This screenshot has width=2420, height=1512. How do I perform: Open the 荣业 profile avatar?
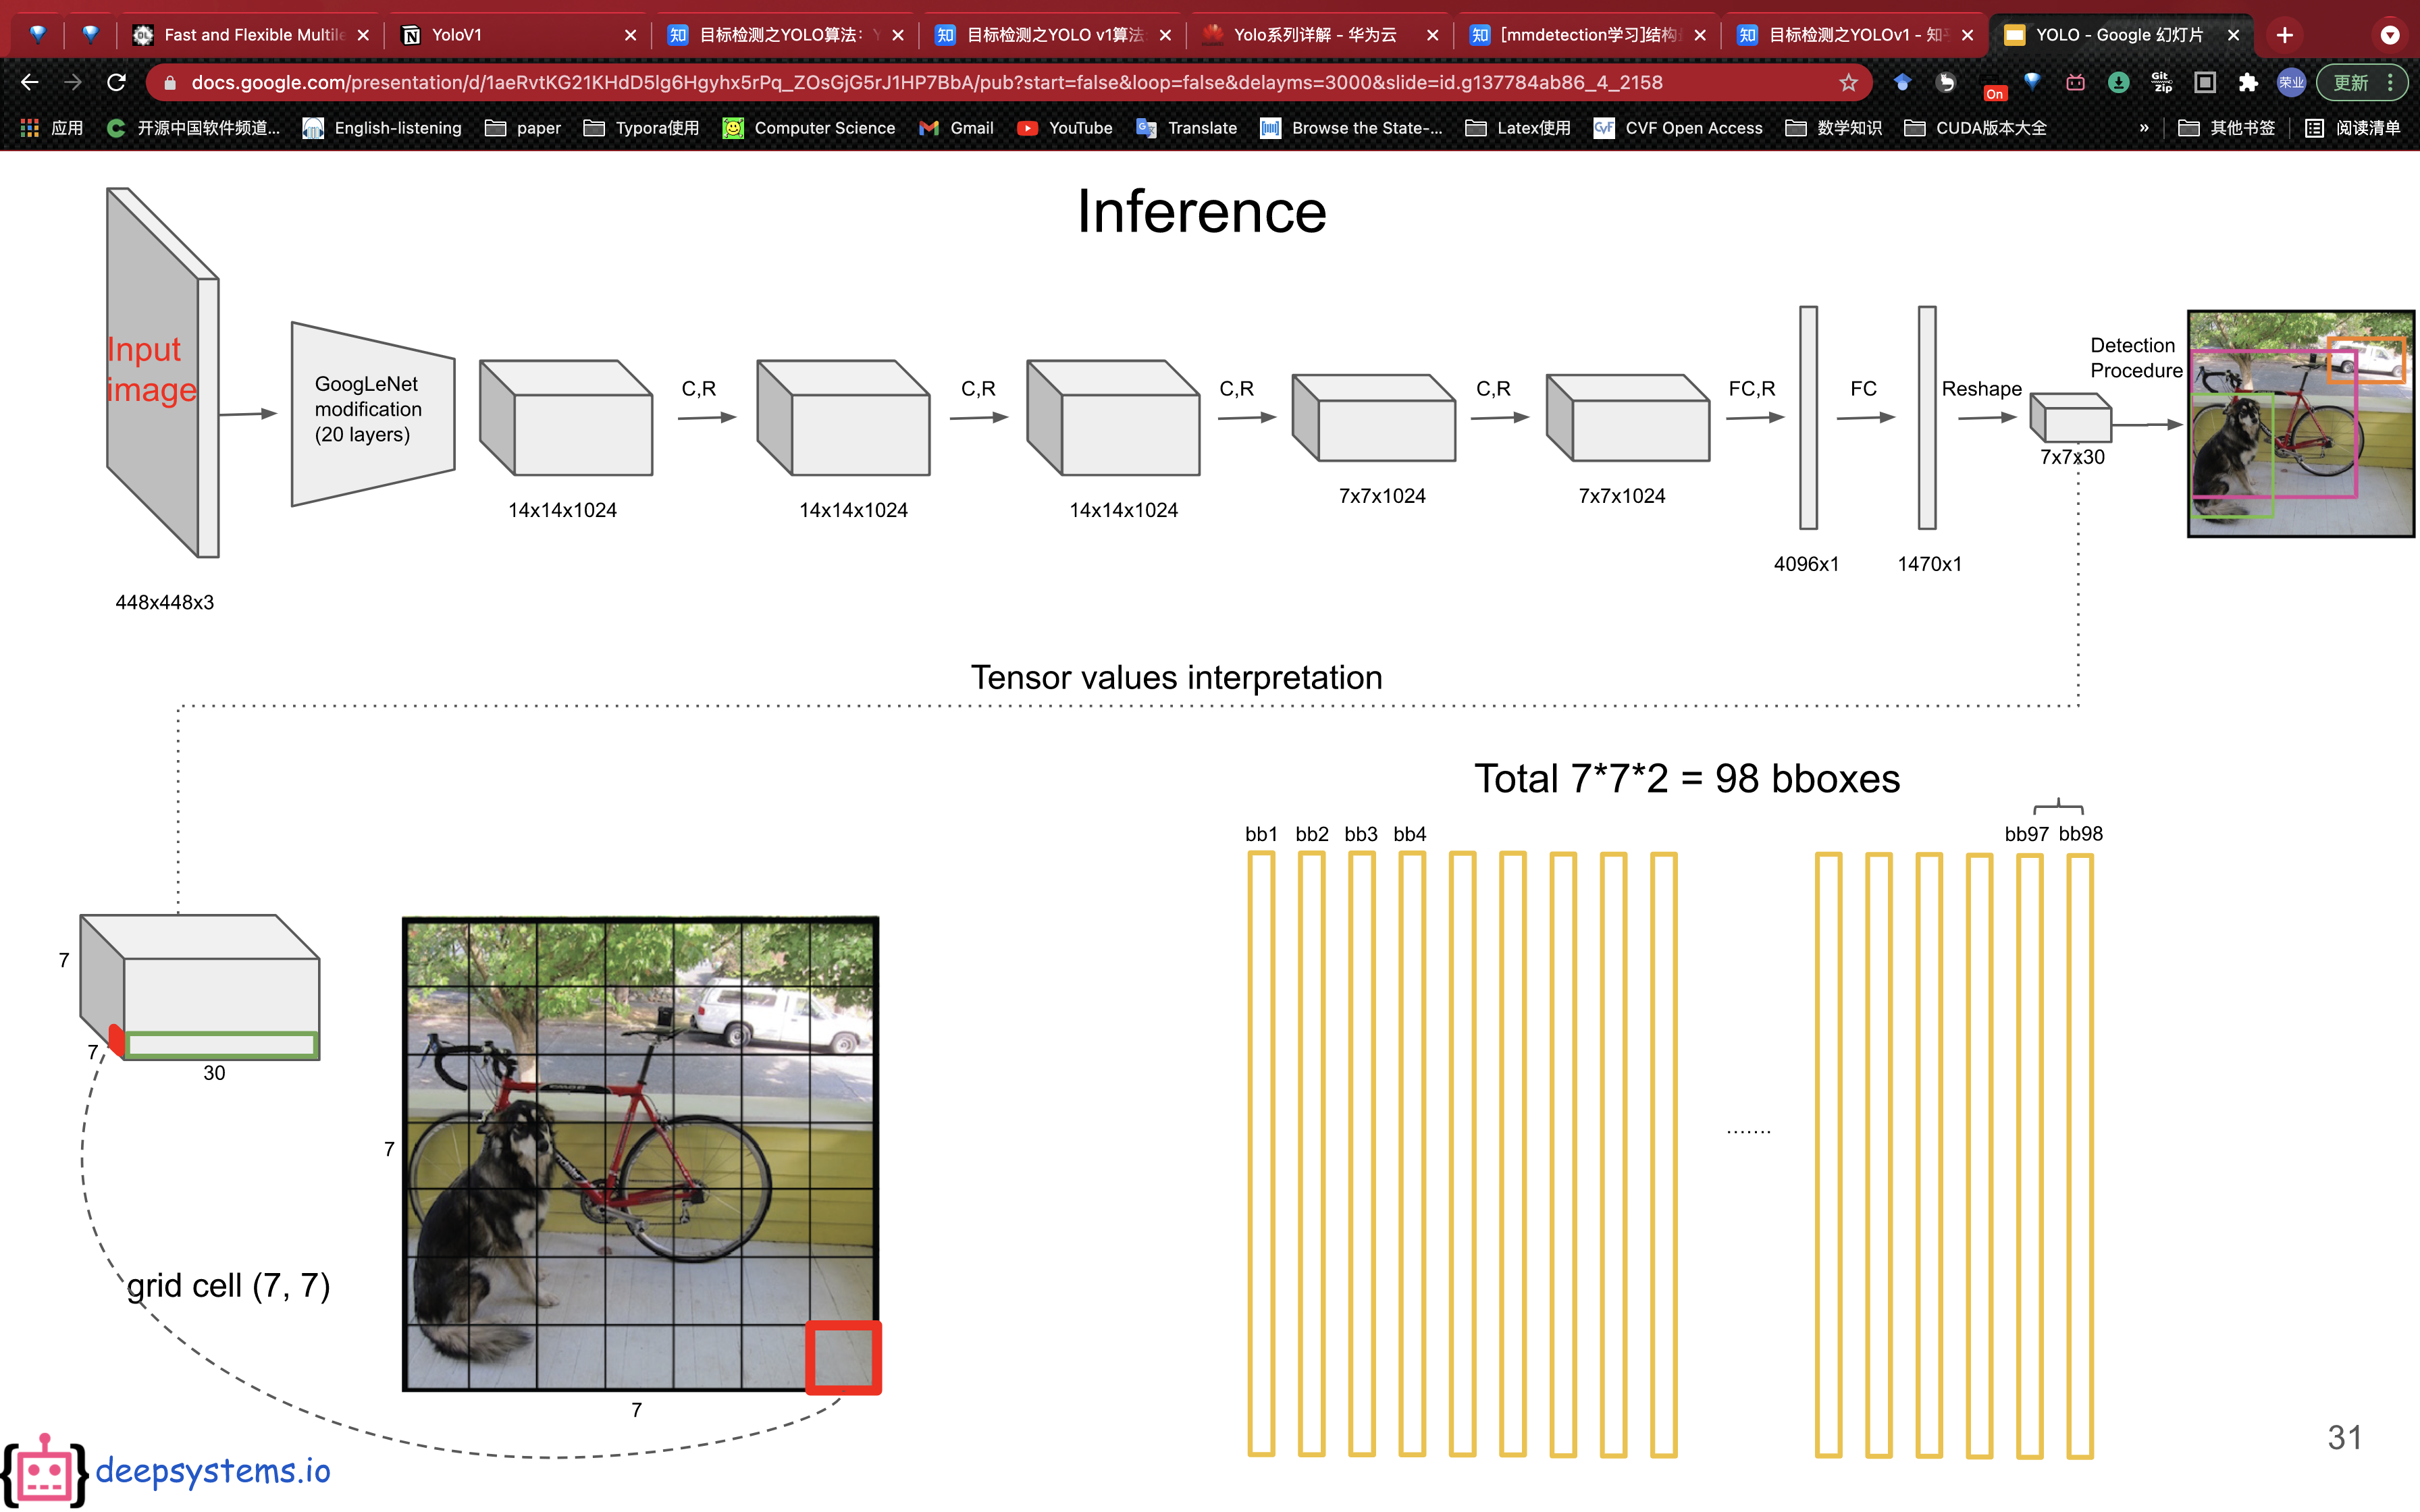[x=2293, y=82]
